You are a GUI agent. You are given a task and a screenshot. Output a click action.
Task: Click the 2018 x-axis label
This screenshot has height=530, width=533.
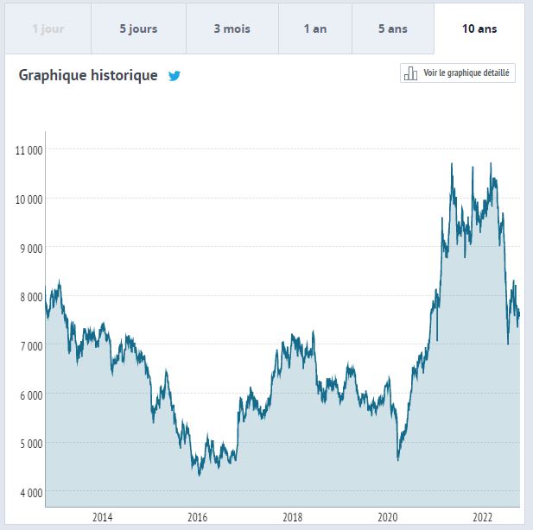point(292,517)
